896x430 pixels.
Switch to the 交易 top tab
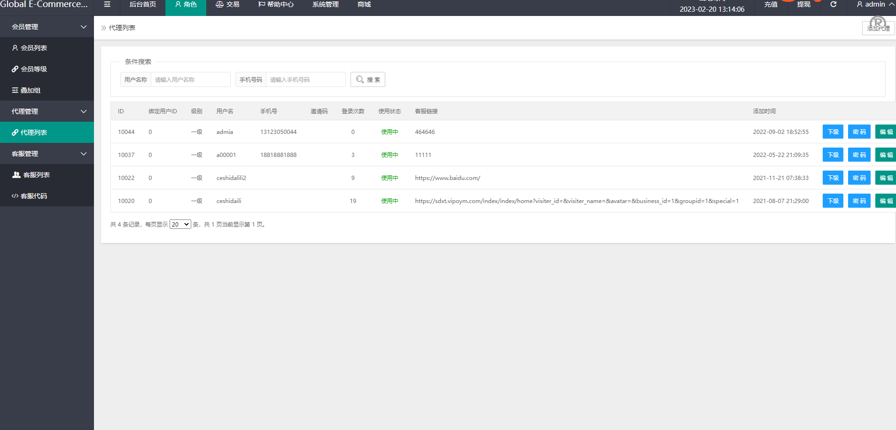point(227,4)
